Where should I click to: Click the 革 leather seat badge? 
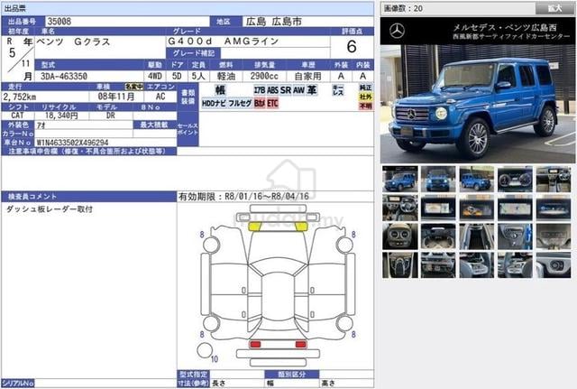point(312,90)
